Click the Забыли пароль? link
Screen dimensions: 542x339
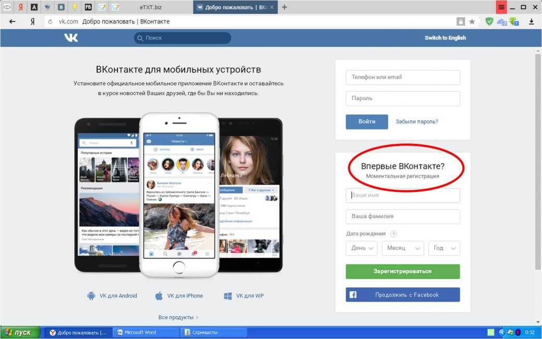click(x=417, y=122)
